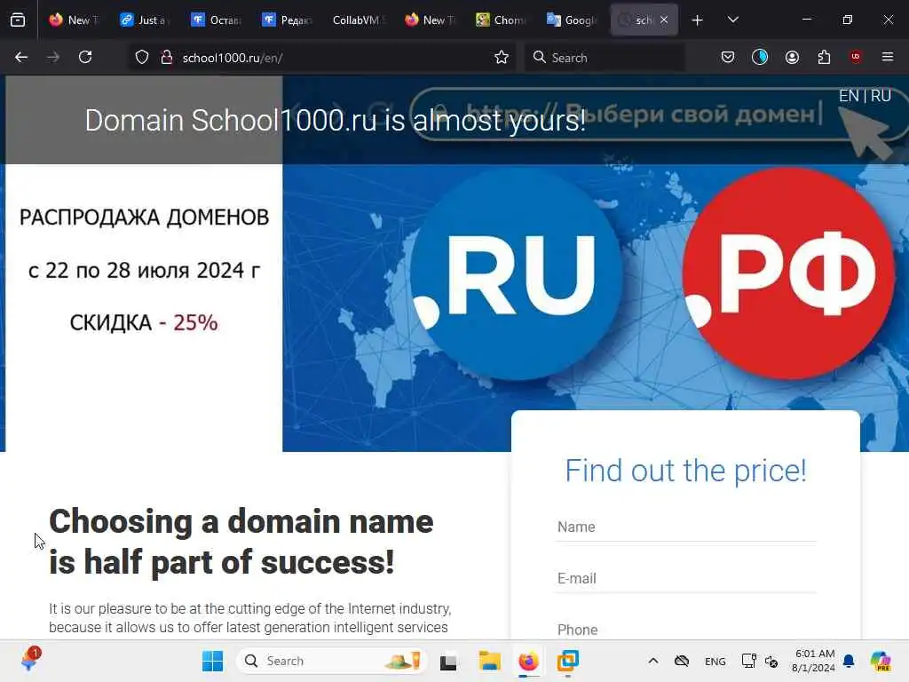Close the active school1000 tab

click(664, 20)
